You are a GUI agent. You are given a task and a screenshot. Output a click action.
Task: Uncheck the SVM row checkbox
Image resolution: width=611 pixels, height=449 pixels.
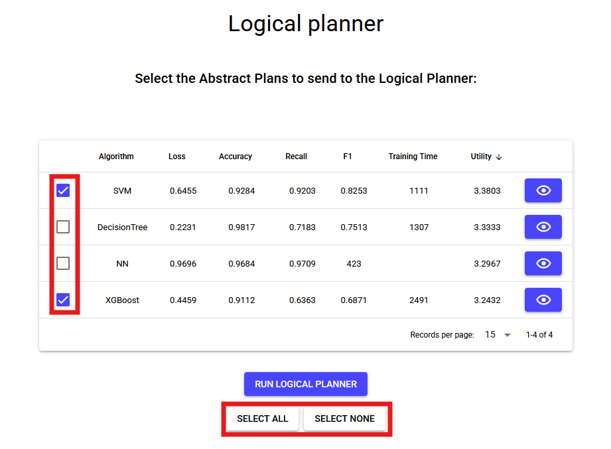click(63, 190)
